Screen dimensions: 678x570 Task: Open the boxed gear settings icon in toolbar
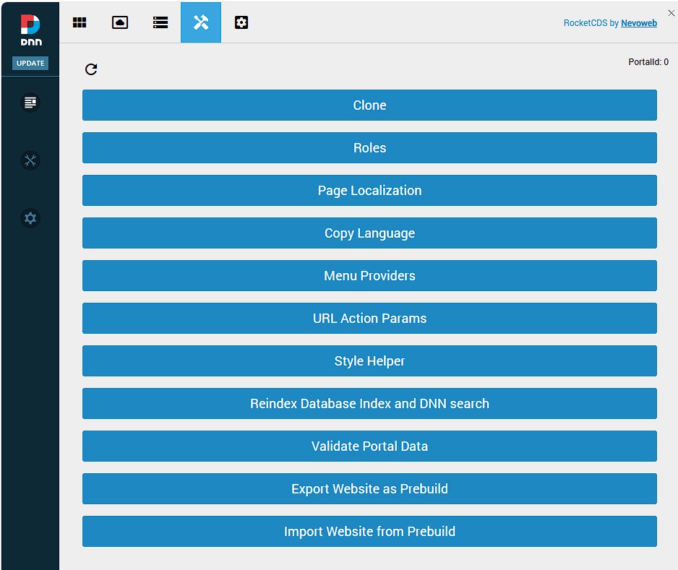241,22
